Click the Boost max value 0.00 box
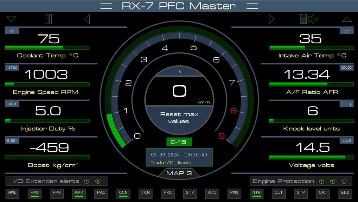 [12, 140]
